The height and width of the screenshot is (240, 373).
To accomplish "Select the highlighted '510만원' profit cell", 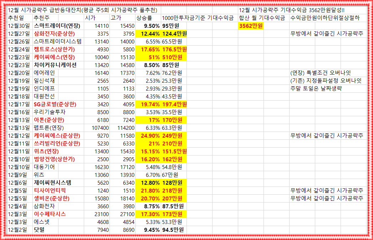I will pyautogui.click(x=174, y=57).
